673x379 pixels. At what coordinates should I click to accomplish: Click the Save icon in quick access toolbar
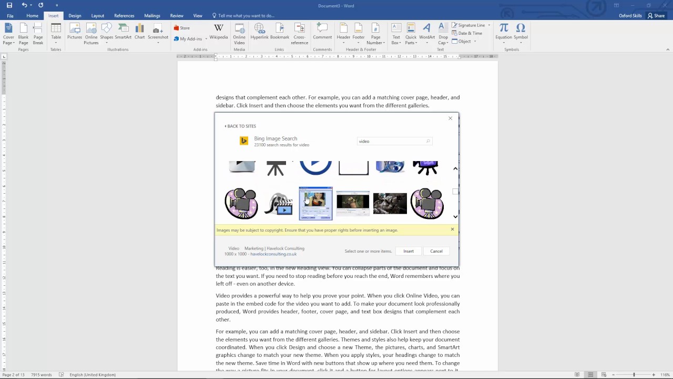[9, 5]
